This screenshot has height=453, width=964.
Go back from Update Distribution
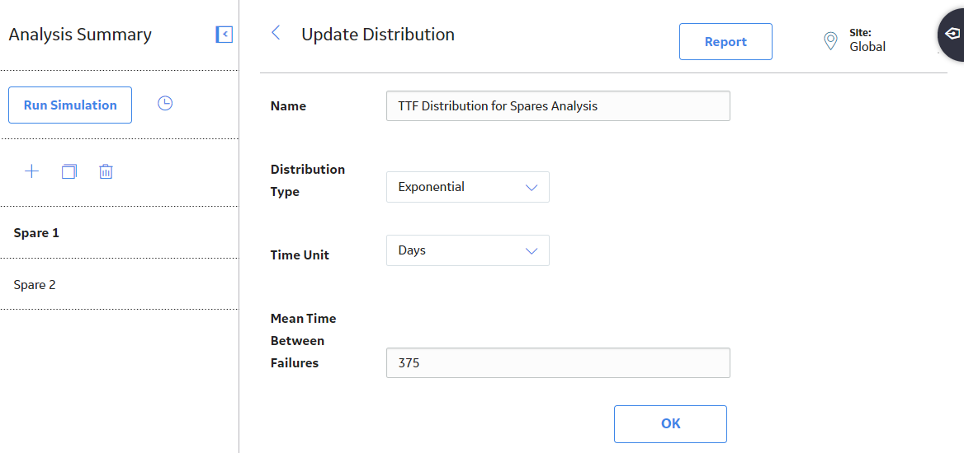(x=276, y=33)
